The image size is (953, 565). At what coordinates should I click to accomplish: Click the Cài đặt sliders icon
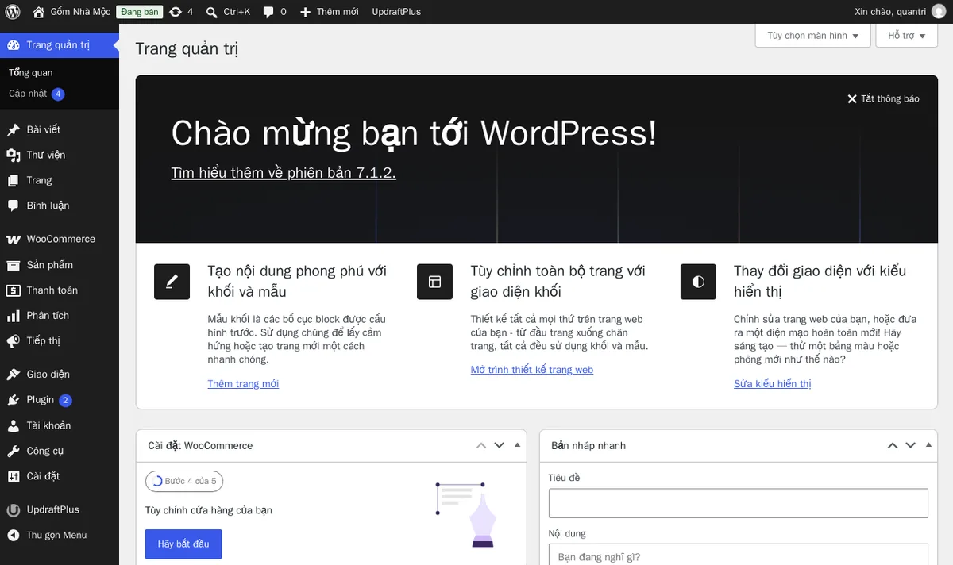[x=14, y=476]
